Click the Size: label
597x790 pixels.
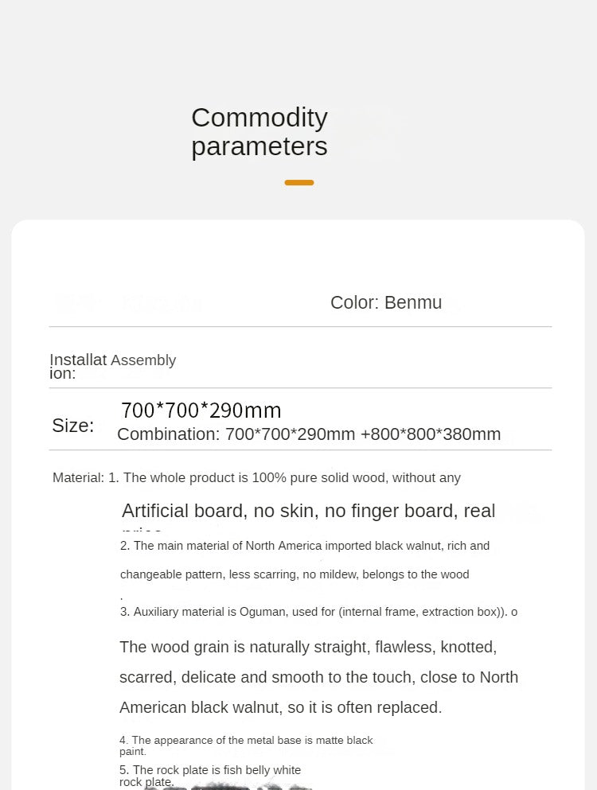click(73, 426)
